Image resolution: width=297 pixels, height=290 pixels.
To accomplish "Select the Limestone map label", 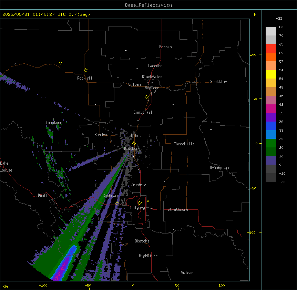I will [53, 123].
